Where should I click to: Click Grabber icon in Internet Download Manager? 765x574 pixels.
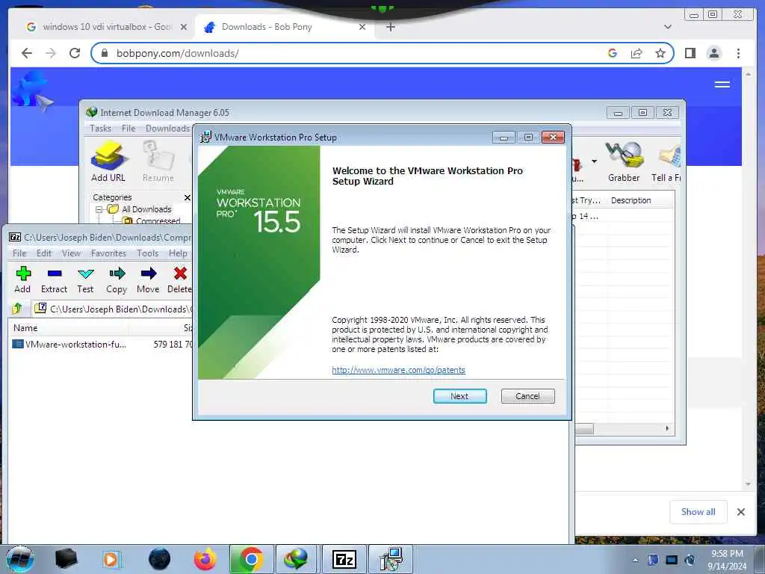[x=624, y=161]
